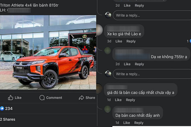Reply to 'Dạ bản cao nhất đấy anh' comment
Image resolution: width=191 pixels, height=127 pixels.
139,123
